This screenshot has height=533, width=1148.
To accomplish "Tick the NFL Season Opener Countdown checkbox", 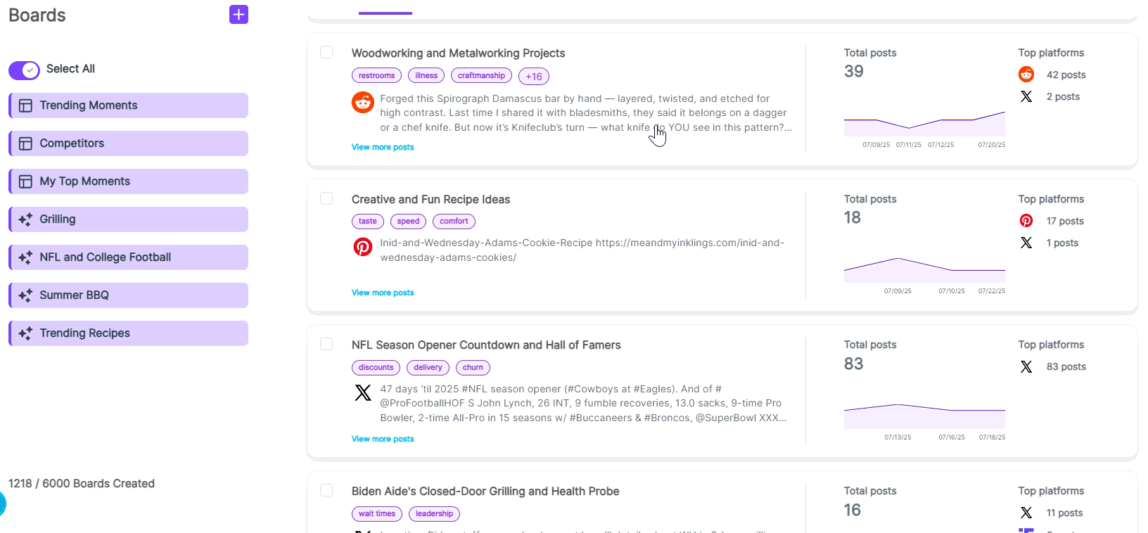I will (x=326, y=344).
